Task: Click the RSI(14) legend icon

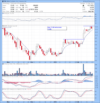Action: (x=3, y=13)
